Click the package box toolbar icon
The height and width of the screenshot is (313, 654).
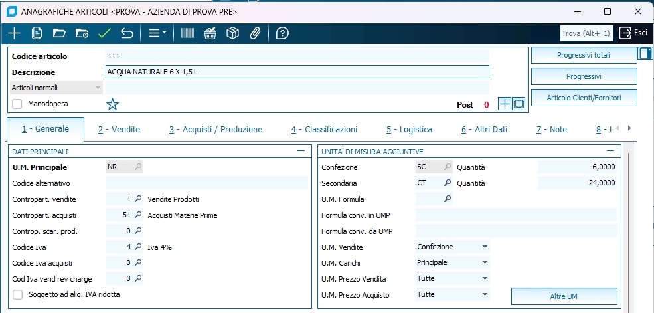point(232,33)
